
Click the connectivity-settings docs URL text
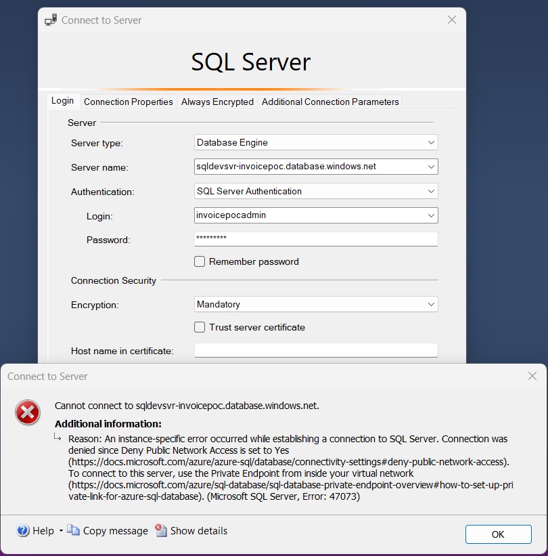point(289,462)
